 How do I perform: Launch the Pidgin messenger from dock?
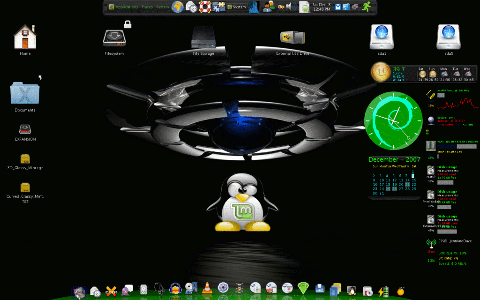127,290
